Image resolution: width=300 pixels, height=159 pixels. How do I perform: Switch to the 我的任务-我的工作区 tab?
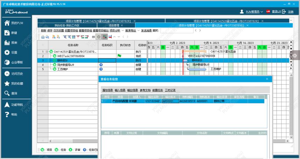coord(67,25)
